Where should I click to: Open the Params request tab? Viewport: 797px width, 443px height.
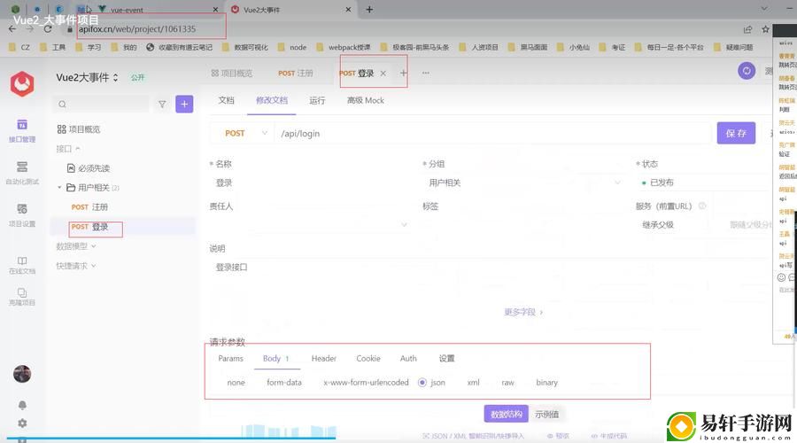coord(231,359)
